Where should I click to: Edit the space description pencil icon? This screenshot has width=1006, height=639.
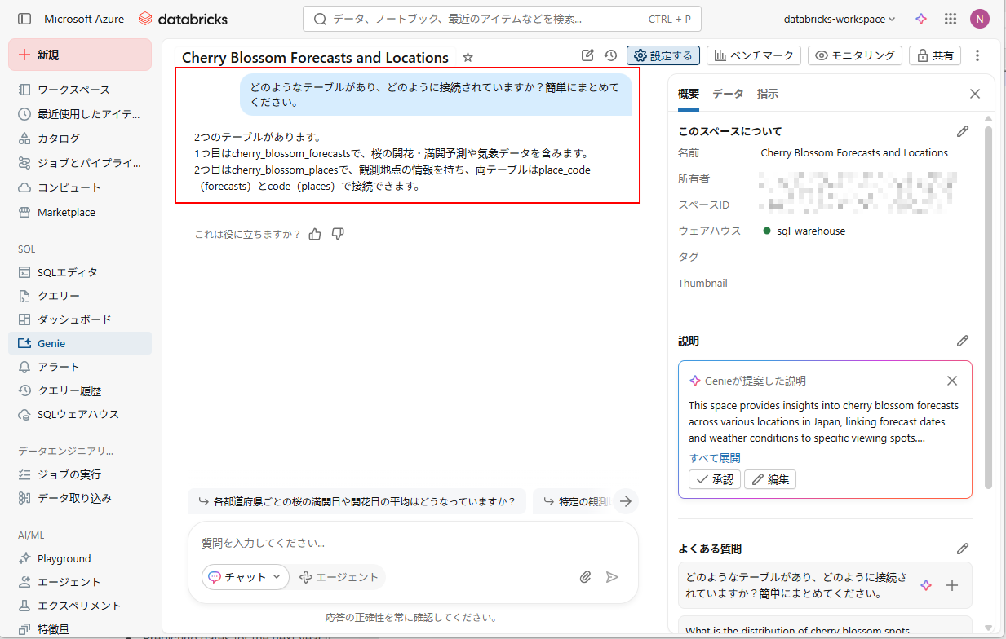(963, 341)
